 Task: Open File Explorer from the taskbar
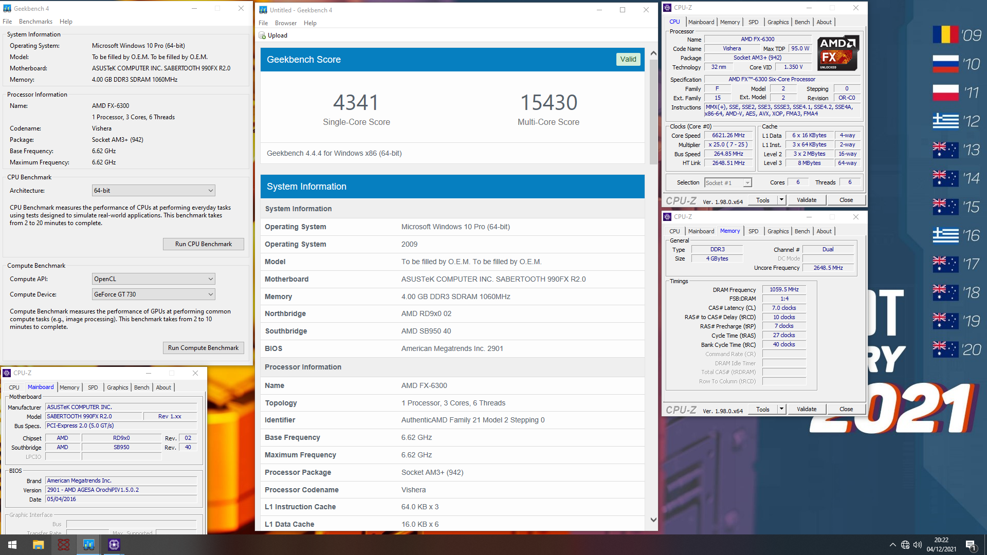coord(39,545)
